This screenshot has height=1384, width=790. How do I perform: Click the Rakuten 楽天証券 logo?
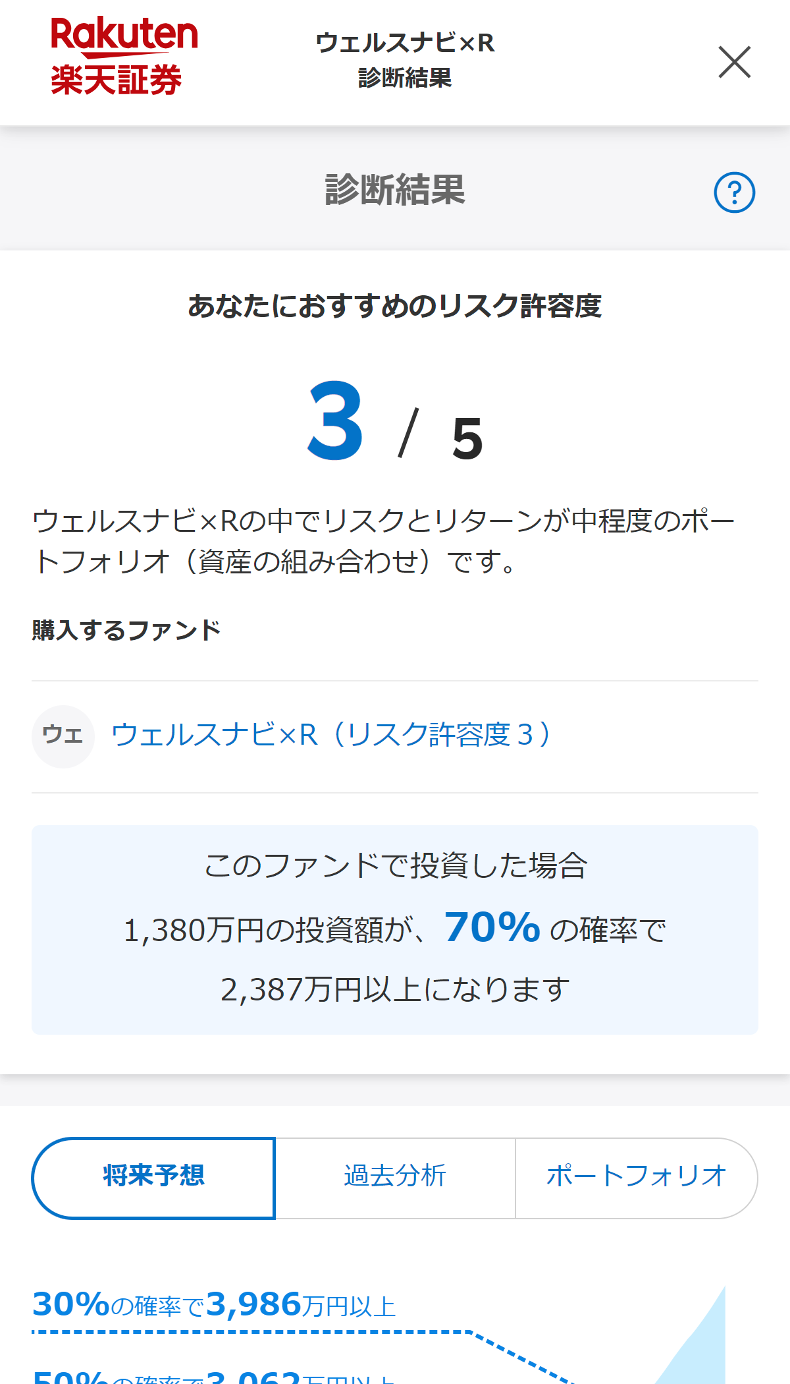click(124, 57)
